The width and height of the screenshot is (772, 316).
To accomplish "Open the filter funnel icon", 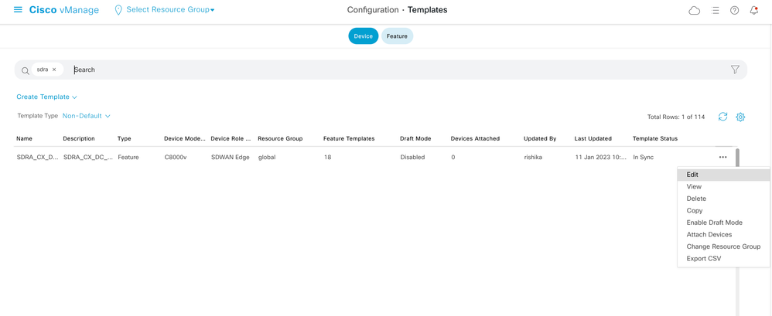I will 735,70.
